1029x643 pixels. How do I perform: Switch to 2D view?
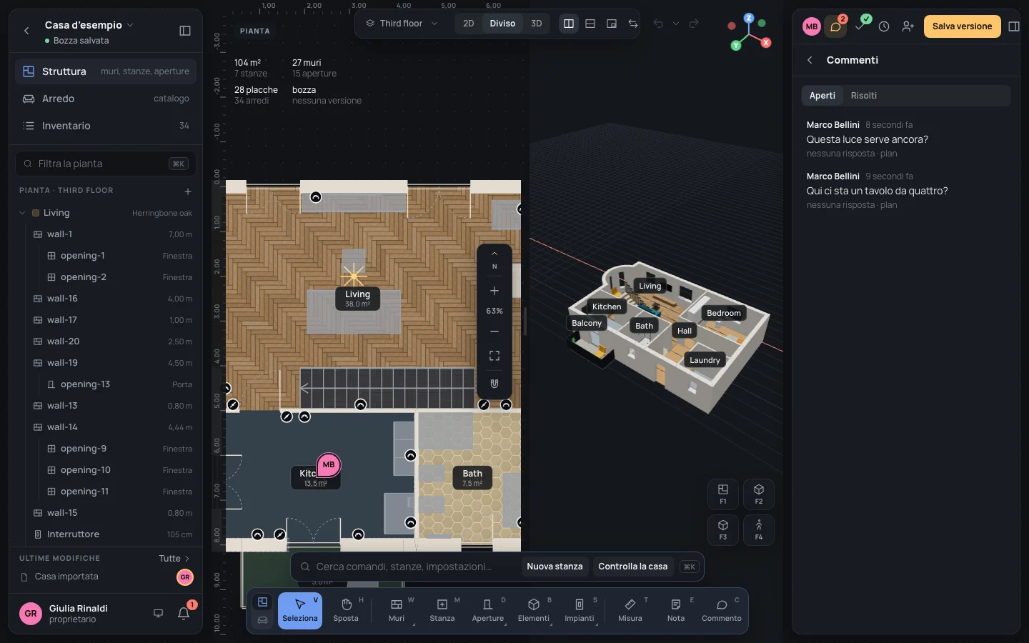pos(469,24)
